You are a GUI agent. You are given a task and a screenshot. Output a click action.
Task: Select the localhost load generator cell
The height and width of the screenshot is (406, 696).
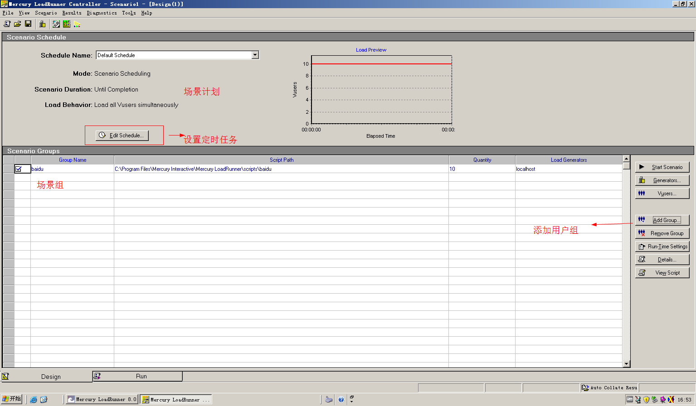click(569, 169)
